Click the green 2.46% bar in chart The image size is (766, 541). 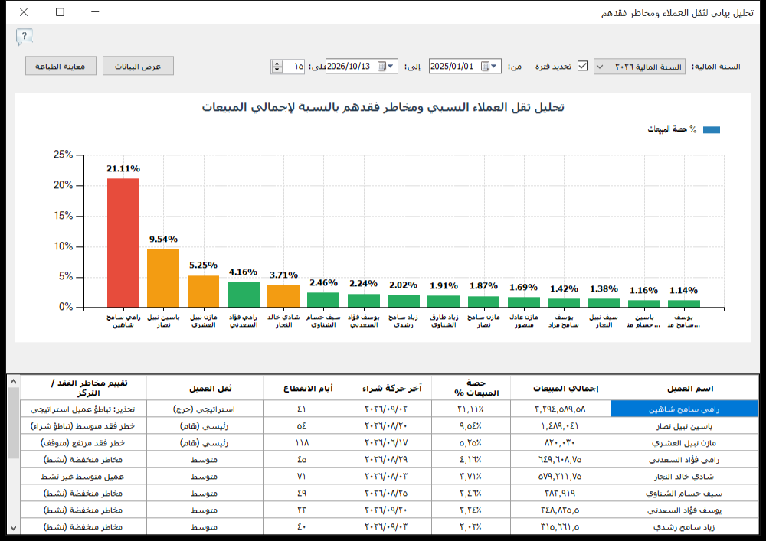(x=323, y=299)
